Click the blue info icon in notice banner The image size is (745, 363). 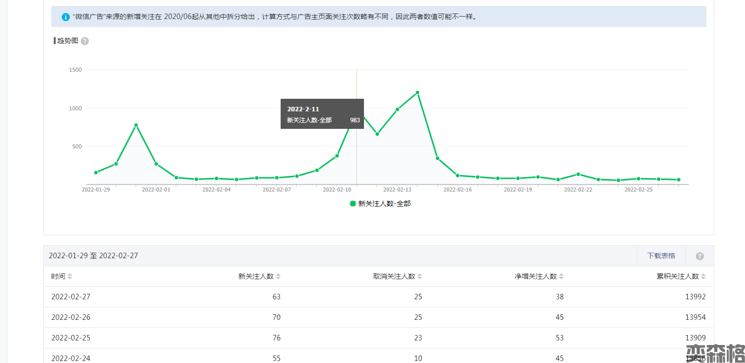coord(66,17)
